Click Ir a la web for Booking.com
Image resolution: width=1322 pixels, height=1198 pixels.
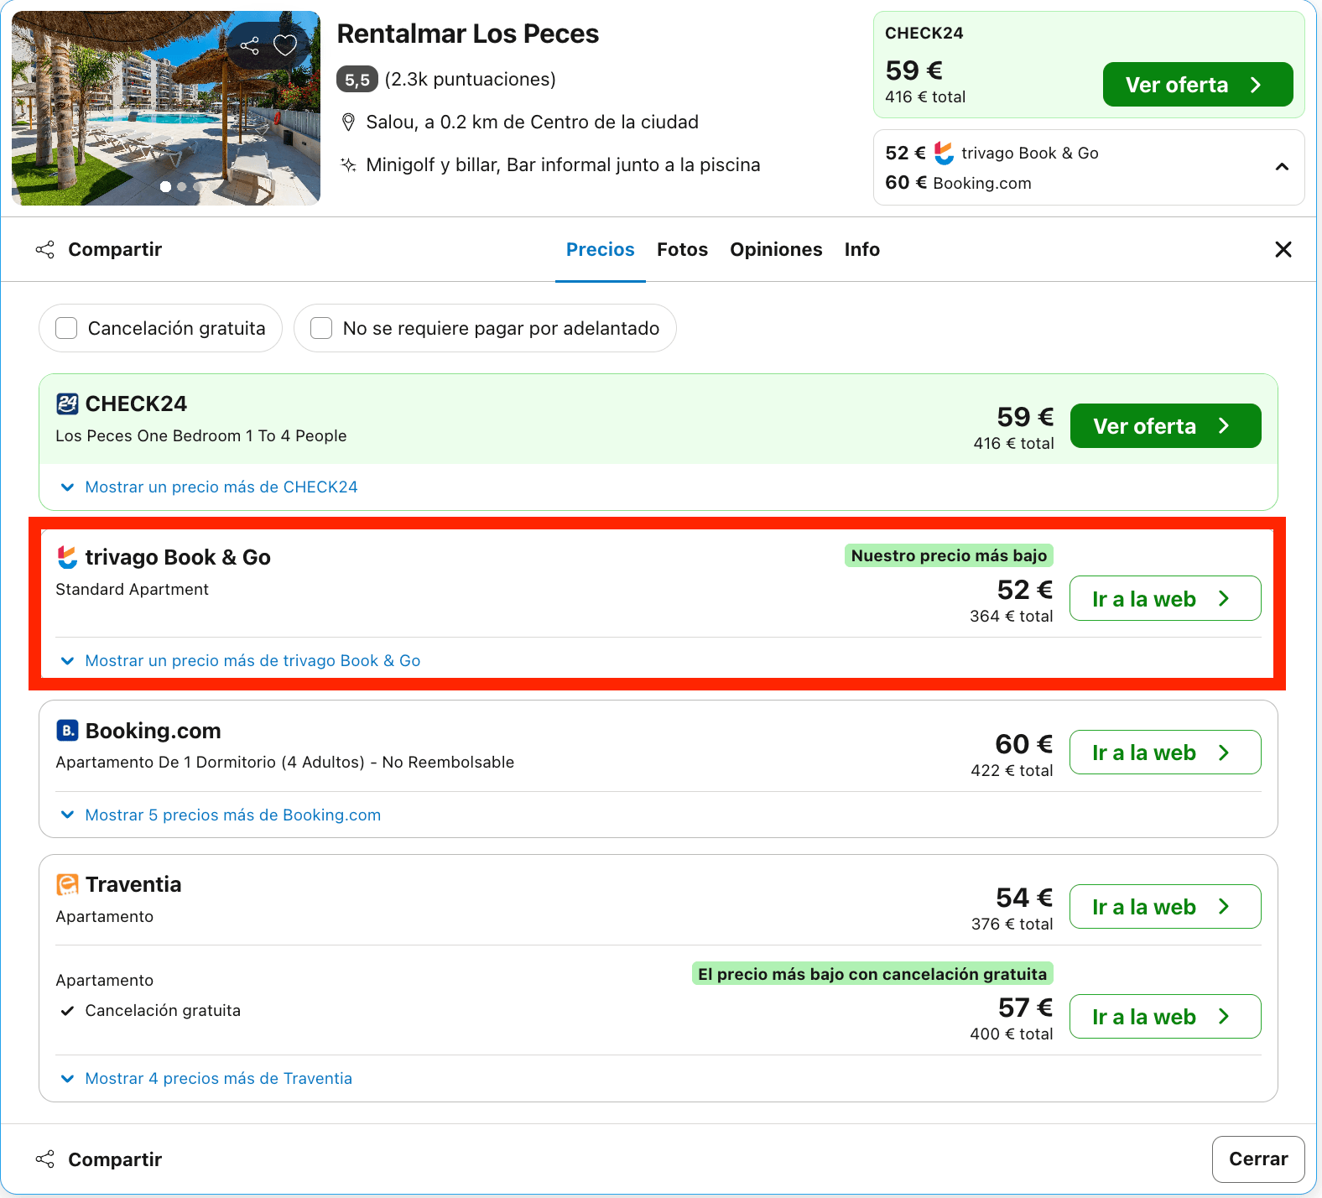click(x=1165, y=753)
